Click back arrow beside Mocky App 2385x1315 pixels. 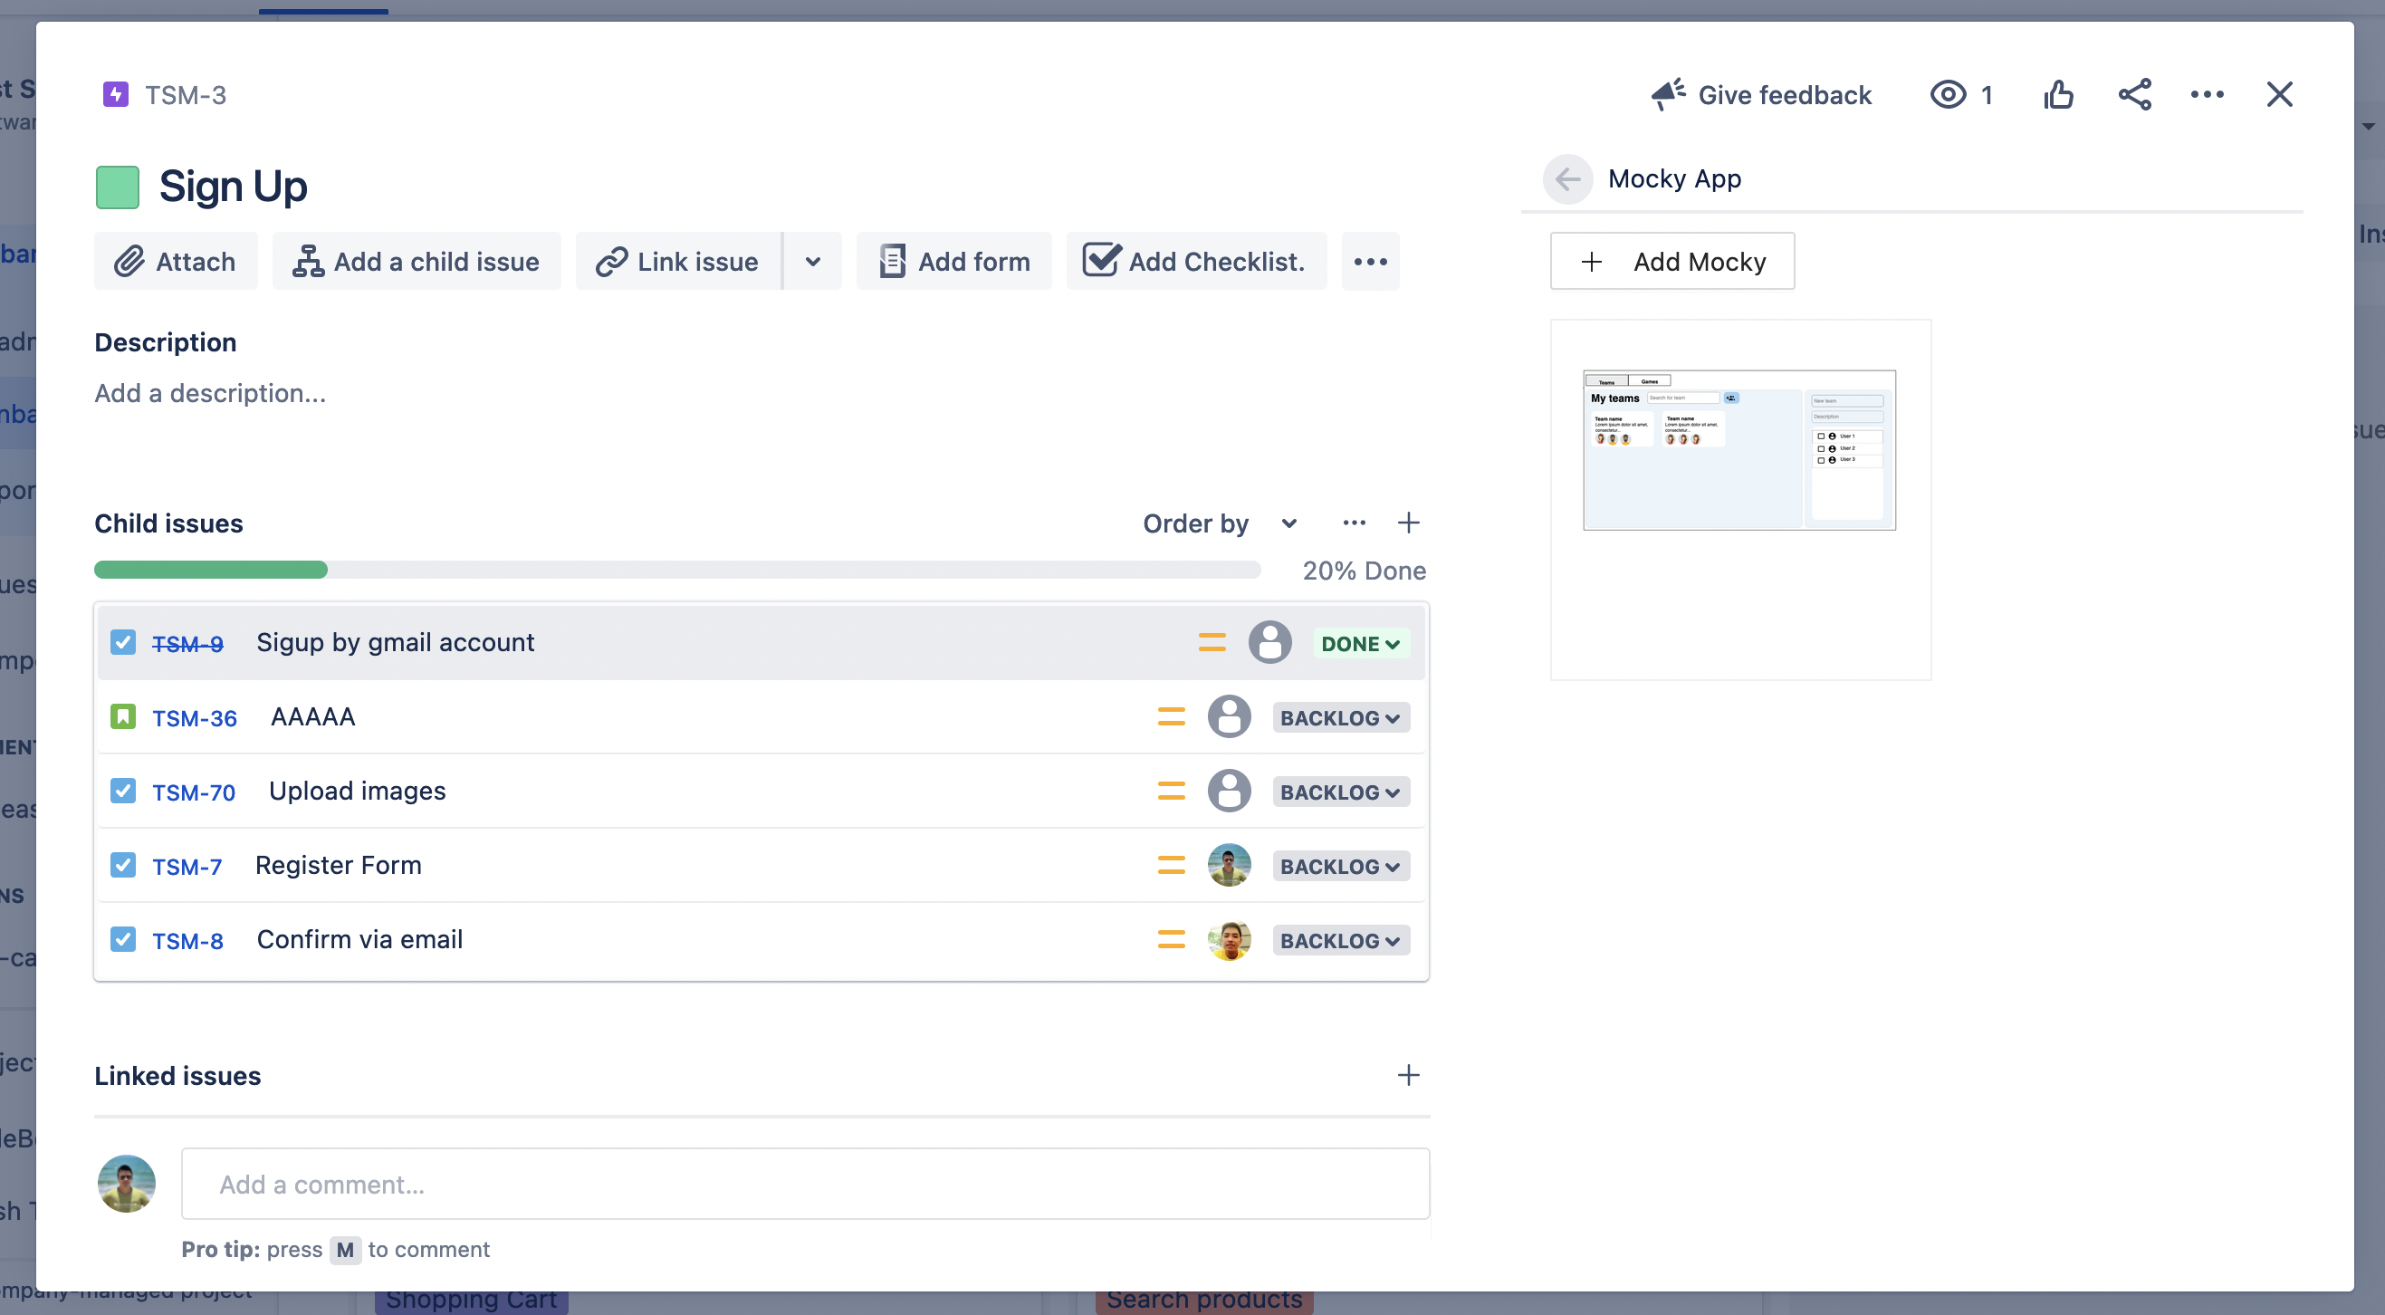click(1567, 178)
